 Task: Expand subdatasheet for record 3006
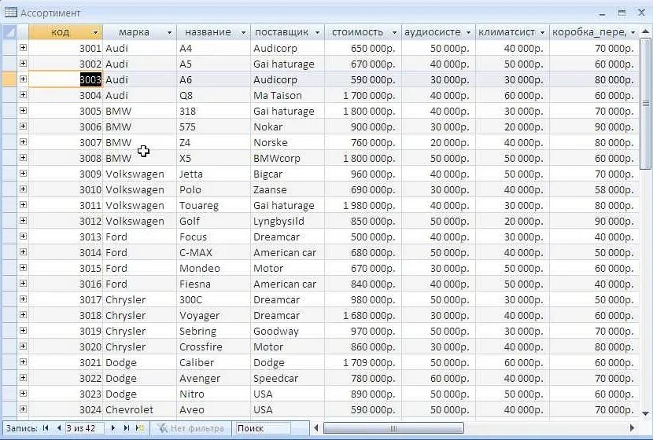tap(23, 126)
